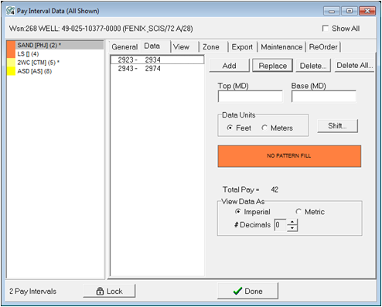Open the Maintenance tab
The height and width of the screenshot is (307, 382).
[281, 47]
